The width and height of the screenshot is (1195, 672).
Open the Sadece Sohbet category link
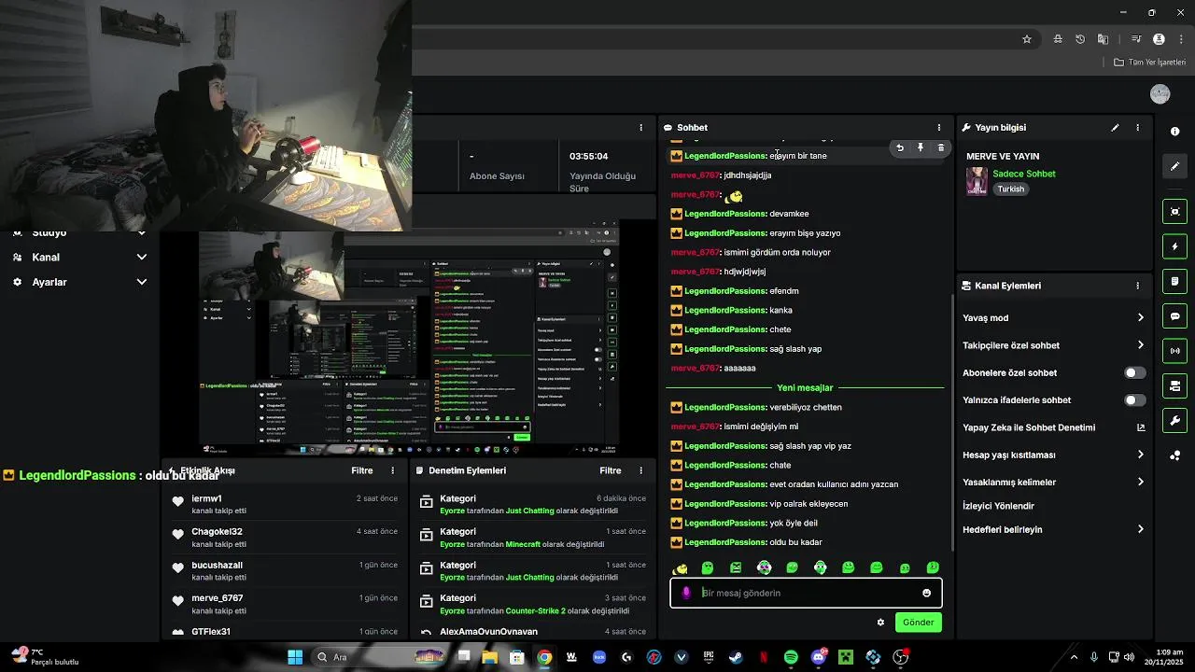tap(1024, 174)
